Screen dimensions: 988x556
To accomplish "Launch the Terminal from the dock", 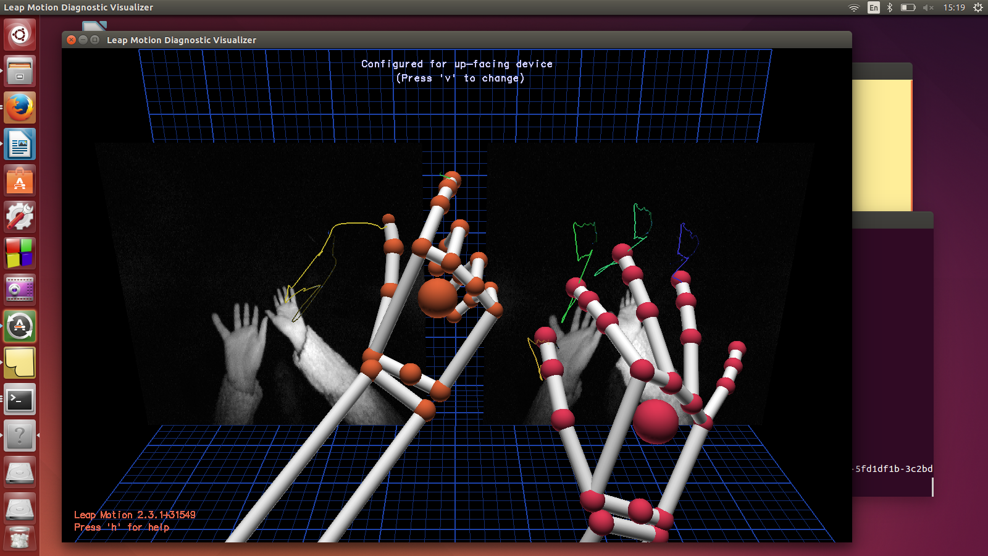I will coord(20,400).
